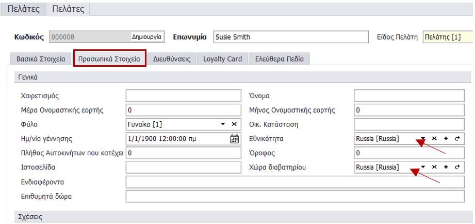Expand the Φύλο dropdown showing Γυναίκα [1]
This screenshot has width=475, height=224.
pos(223,124)
